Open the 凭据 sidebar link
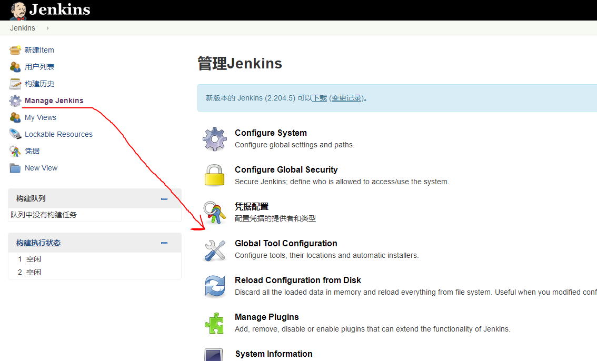Viewport: 597px width, 361px height. point(32,151)
